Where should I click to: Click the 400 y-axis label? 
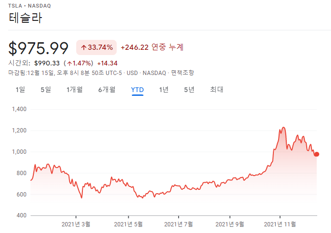click(21, 215)
